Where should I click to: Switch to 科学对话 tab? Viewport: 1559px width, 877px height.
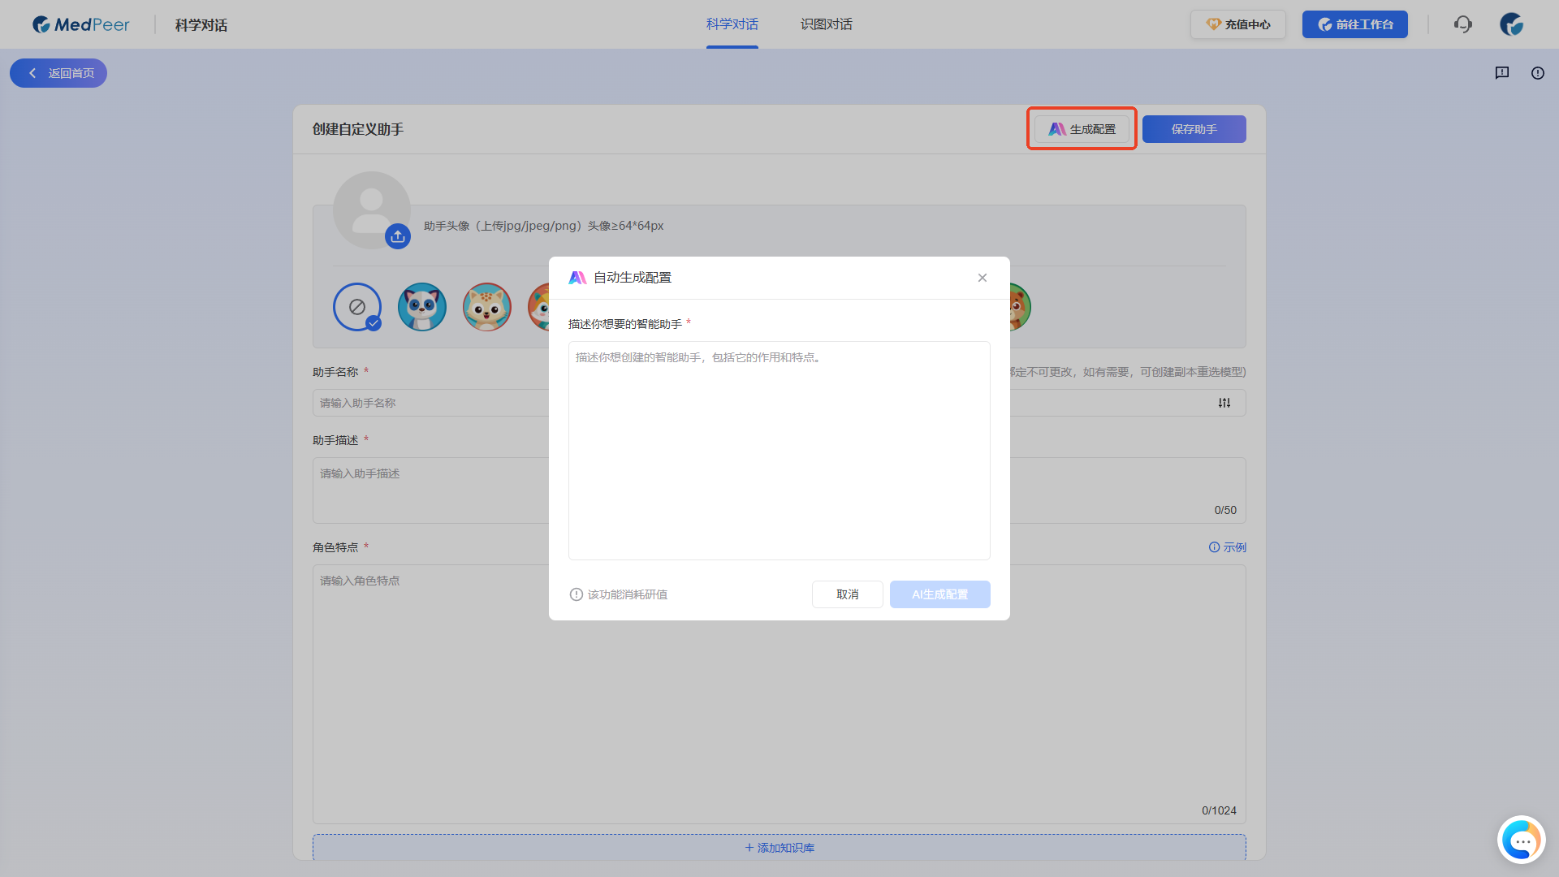coord(732,24)
